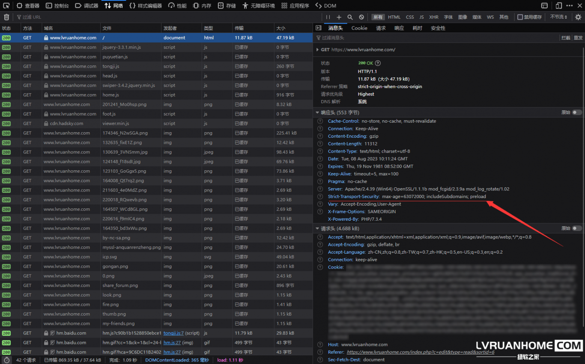Open the tongji.js:7 initiator link

click(x=173, y=333)
